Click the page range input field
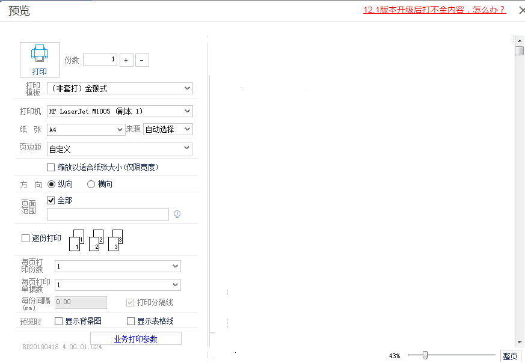525x363 pixels. [108, 214]
